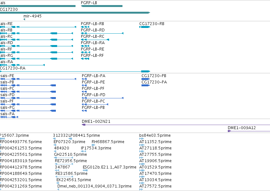Click the RP004493776.5prime EST label
This screenshot has width=270, height=191.
coord(21,142)
